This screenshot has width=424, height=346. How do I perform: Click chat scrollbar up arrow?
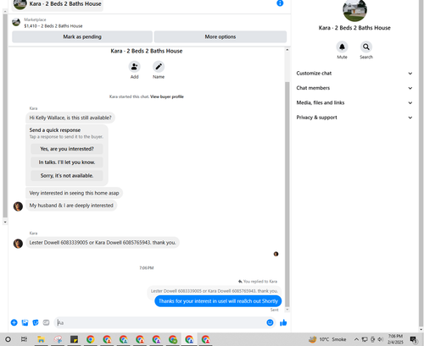(287, 50)
